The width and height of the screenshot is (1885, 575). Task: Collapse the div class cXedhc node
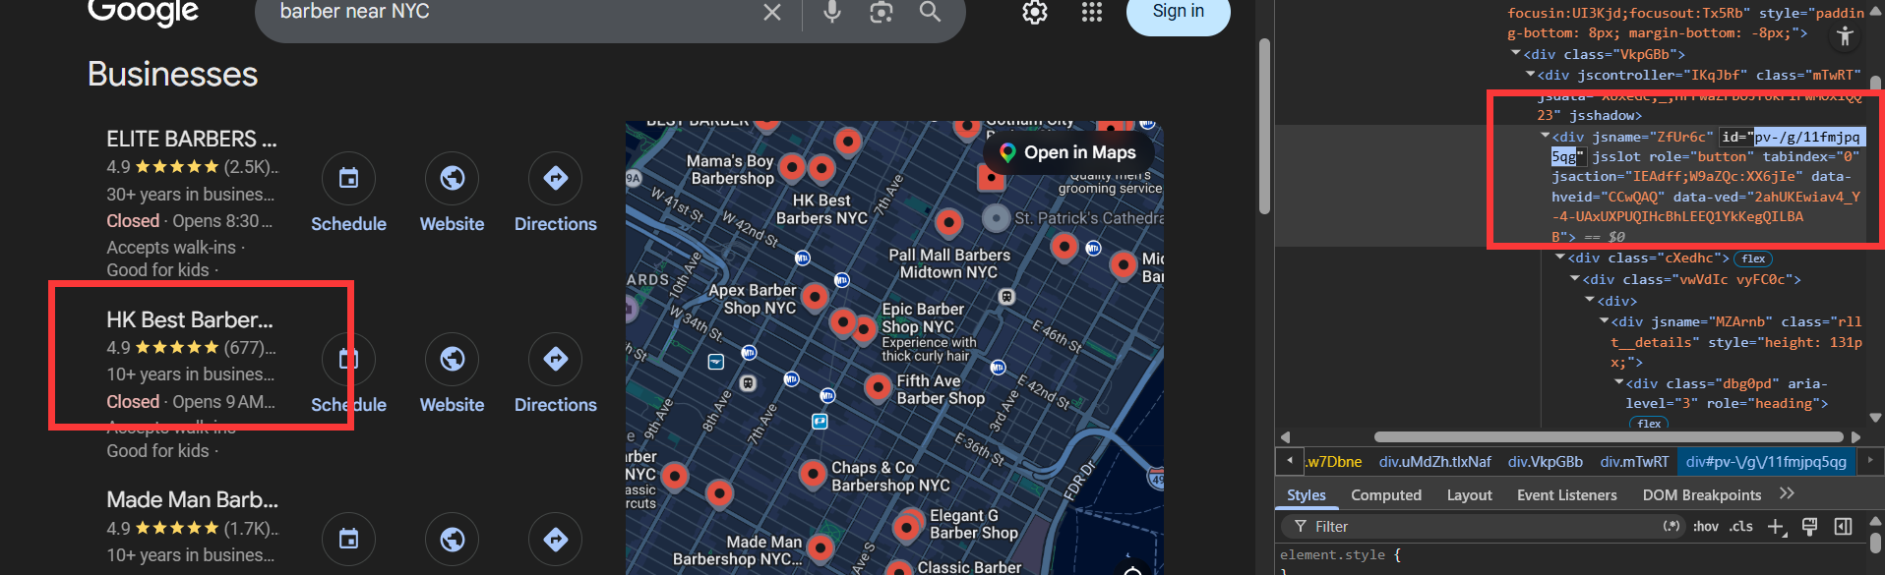[x=1560, y=258]
